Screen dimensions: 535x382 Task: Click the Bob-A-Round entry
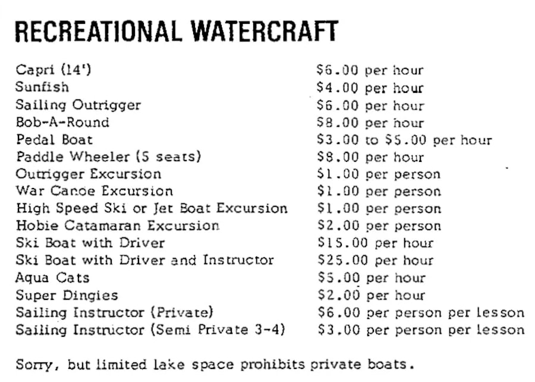tap(62, 123)
